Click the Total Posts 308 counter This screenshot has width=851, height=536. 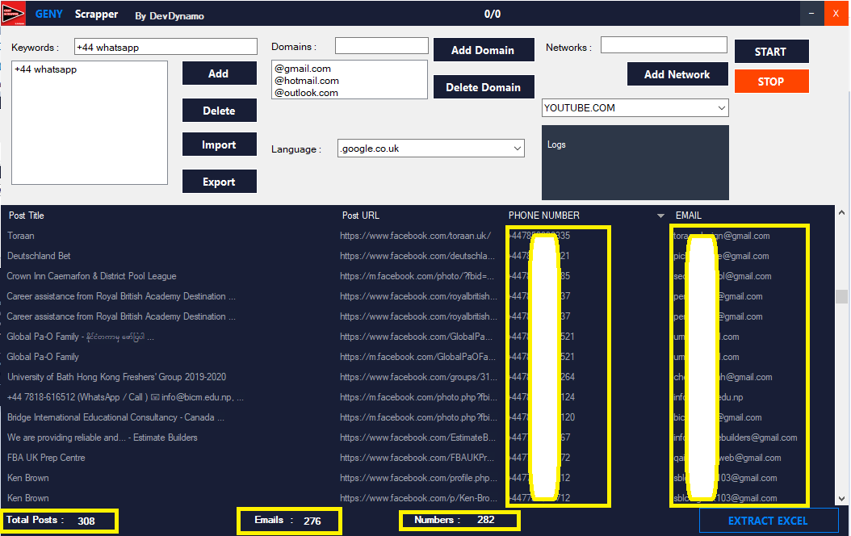click(60, 521)
